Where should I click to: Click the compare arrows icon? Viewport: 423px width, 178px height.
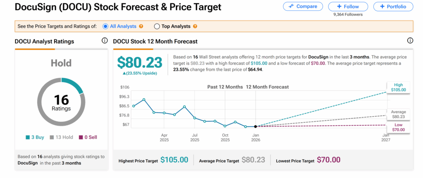(x=292, y=6)
